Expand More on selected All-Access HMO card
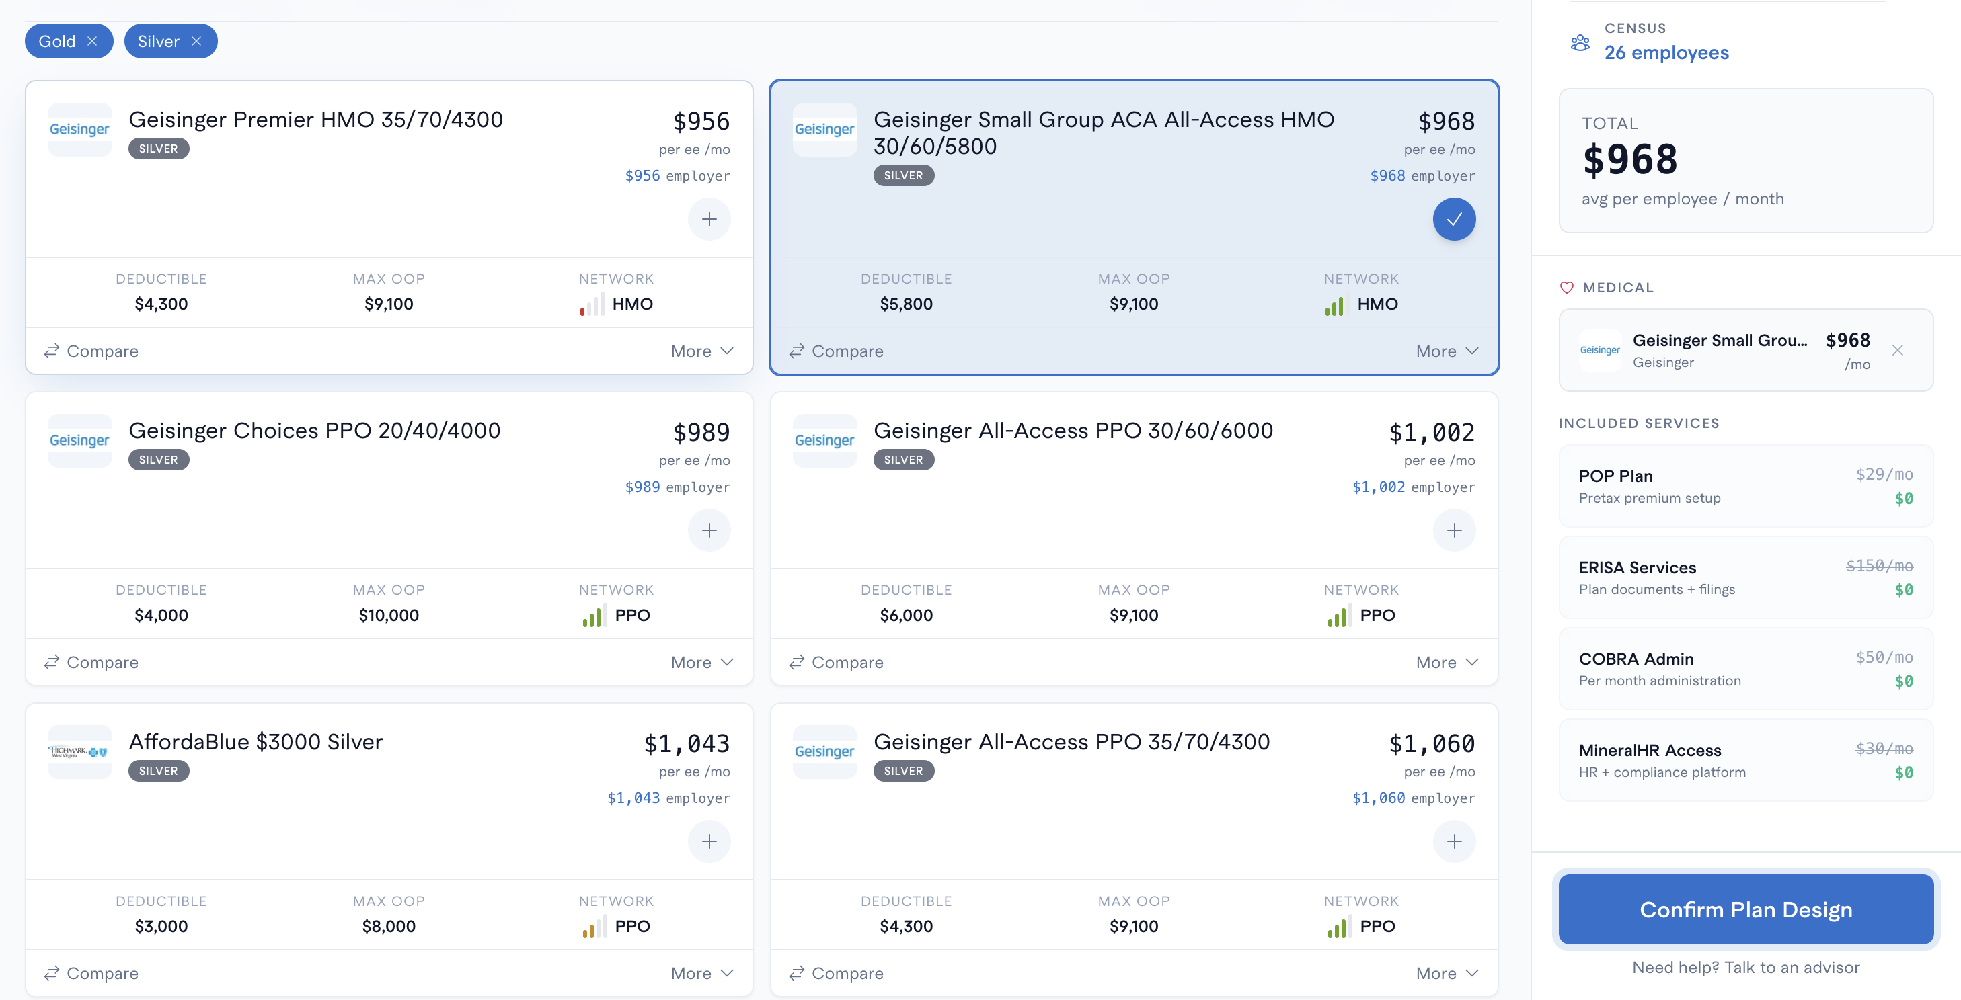This screenshot has width=1961, height=1000. [x=1447, y=351]
